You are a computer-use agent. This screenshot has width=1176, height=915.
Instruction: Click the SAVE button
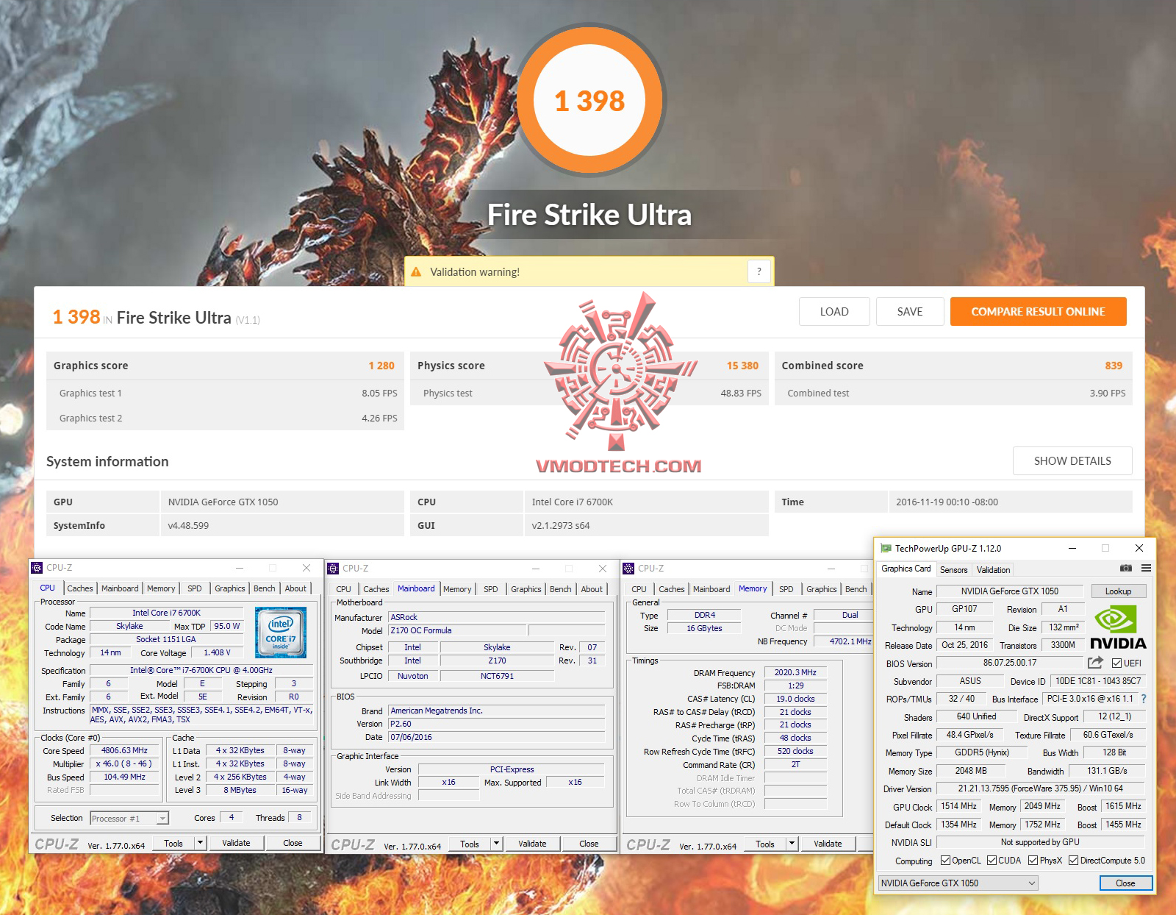point(910,311)
